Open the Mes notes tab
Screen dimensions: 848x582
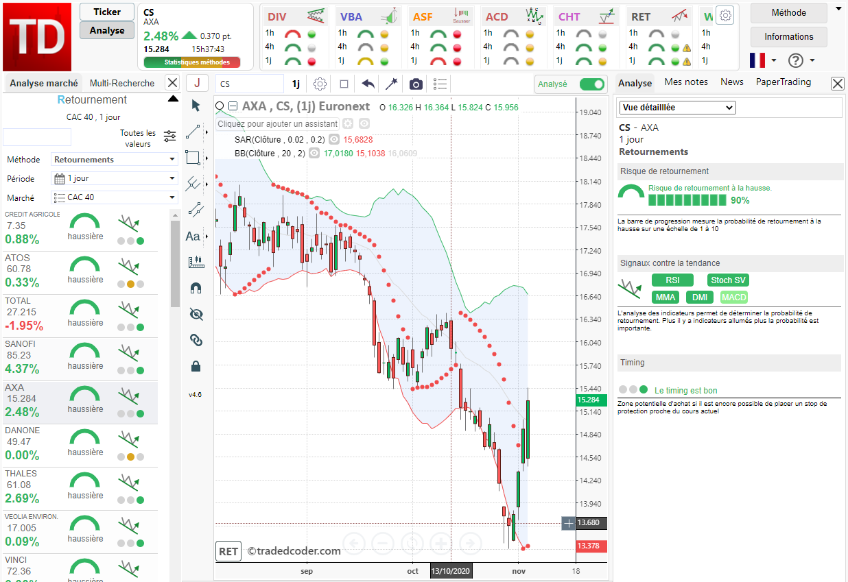tap(686, 82)
